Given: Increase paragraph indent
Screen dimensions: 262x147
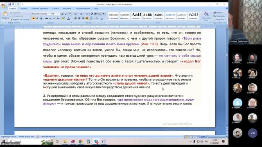Looking at the screenshot, I should click(96, 14).
